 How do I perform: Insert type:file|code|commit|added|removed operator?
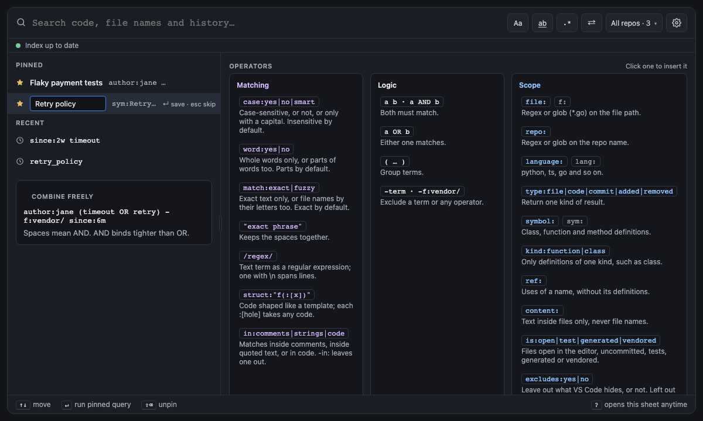point(599,191)
